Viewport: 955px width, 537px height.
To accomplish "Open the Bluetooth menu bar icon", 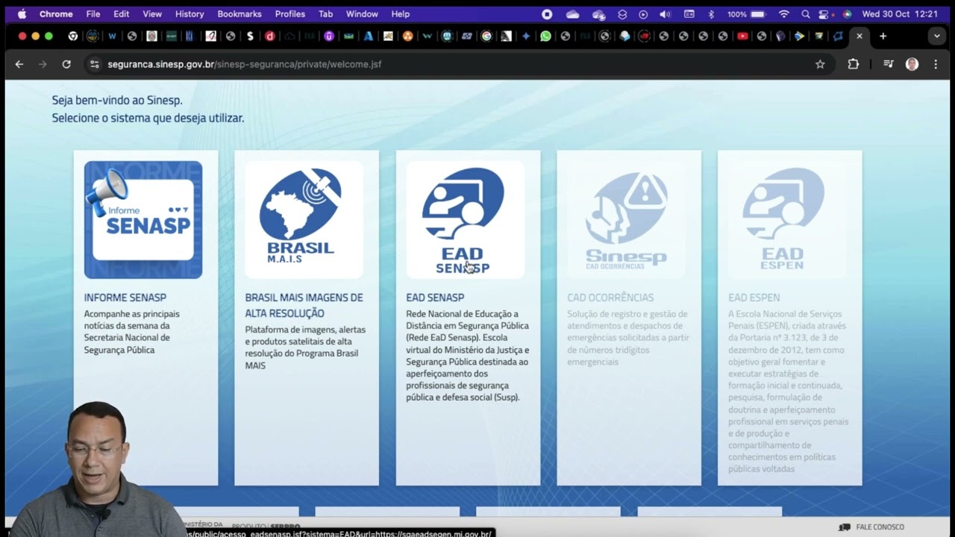I will 711,14.
